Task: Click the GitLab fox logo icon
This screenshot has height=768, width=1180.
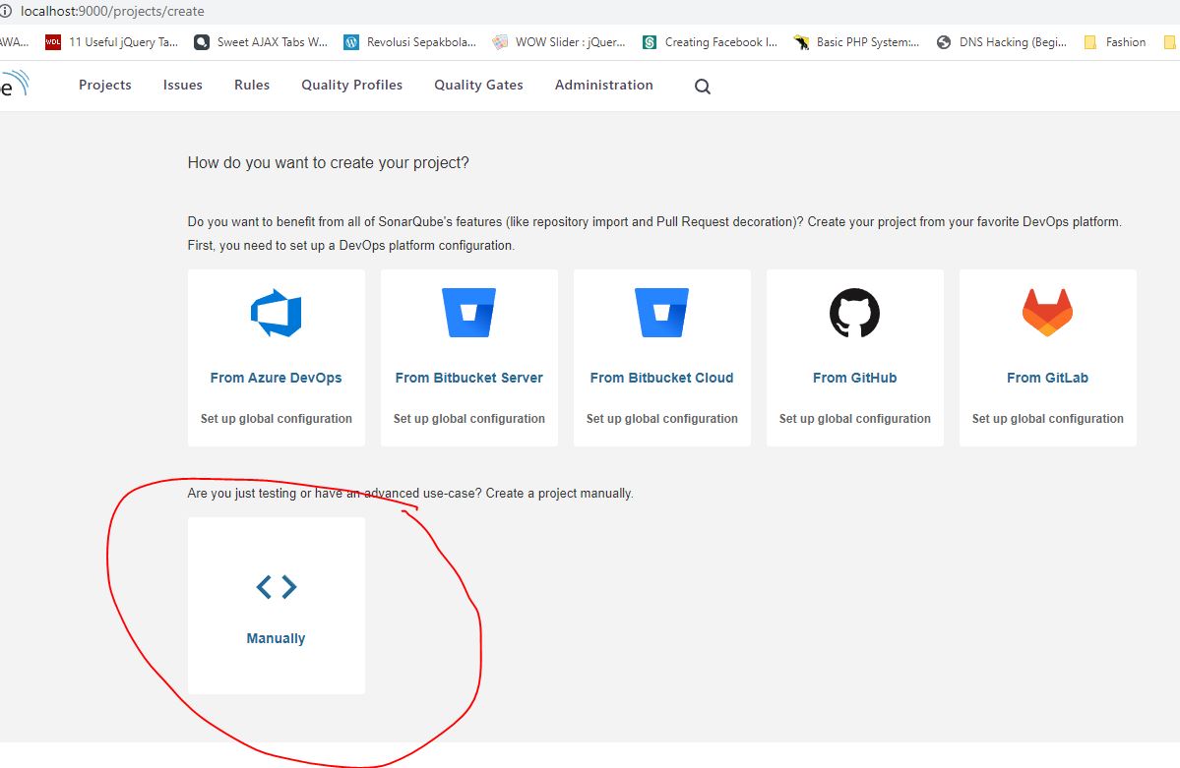Action: (x=1047, y=313)
